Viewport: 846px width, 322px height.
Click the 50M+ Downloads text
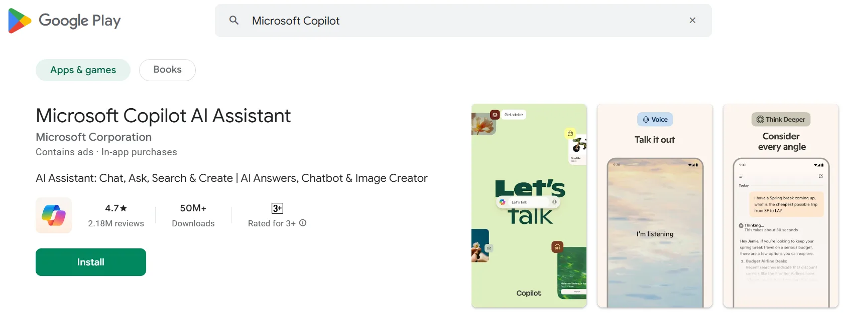(193, 216)
